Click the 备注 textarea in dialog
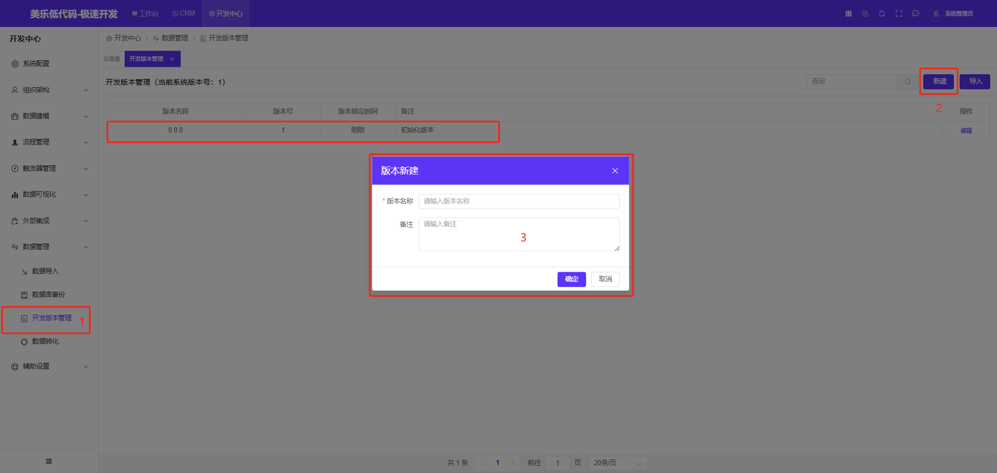 [x=519, y=234]
